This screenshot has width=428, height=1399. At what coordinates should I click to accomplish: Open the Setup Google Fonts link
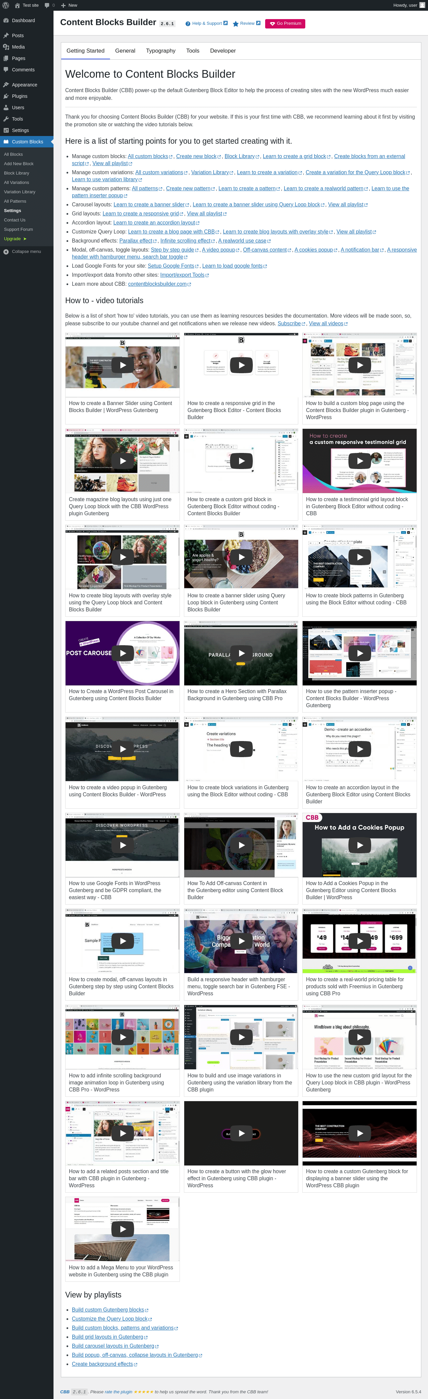pyautogui.click(x=173, y=266)
